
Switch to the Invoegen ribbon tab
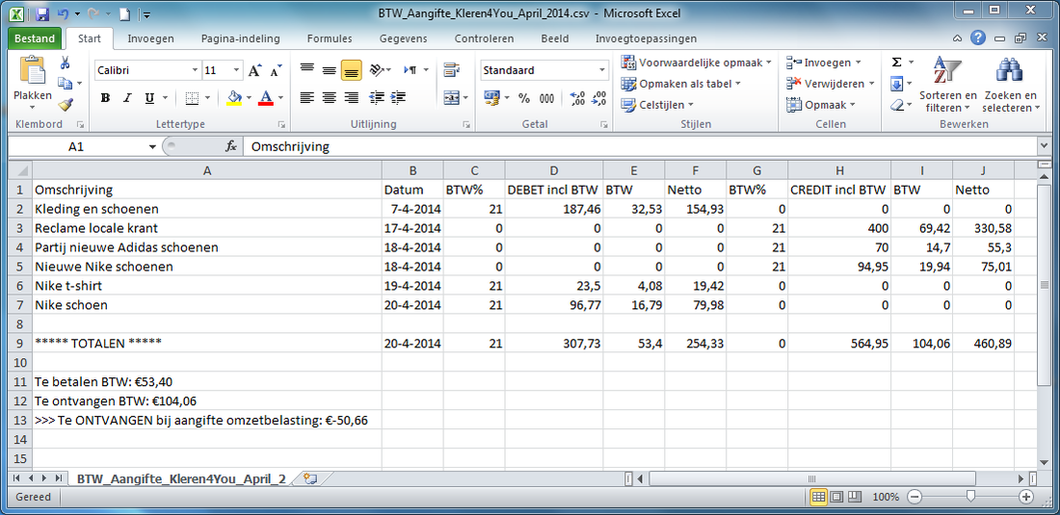tap(150, 39)
